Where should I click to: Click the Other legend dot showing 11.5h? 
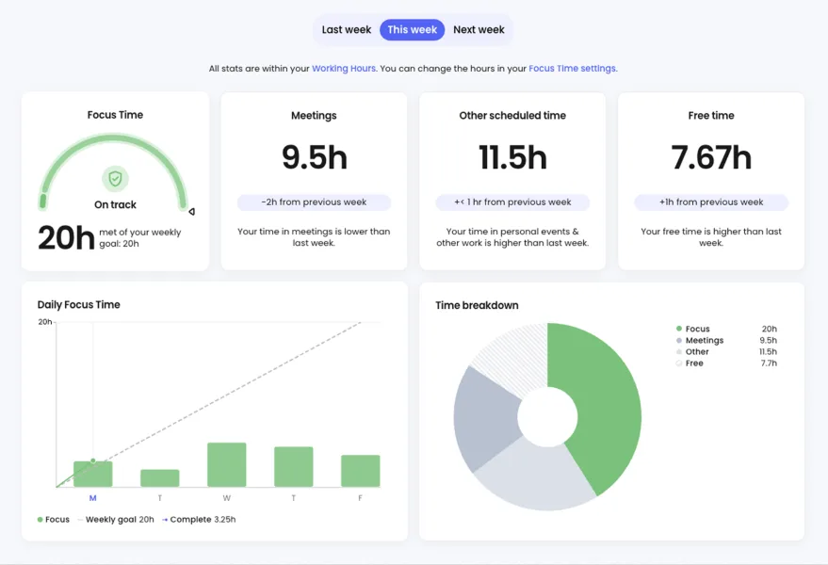tap(679, 351)
